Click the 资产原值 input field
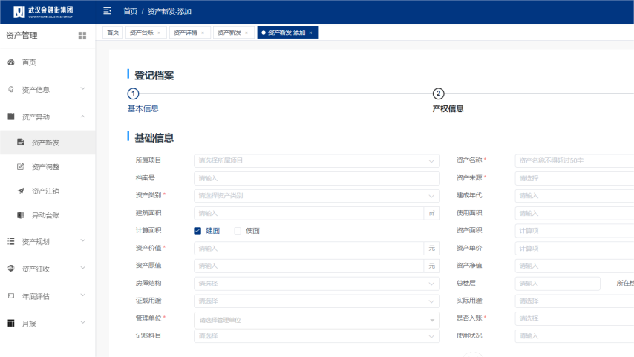 pyautogui.click(x=309, y=266)
